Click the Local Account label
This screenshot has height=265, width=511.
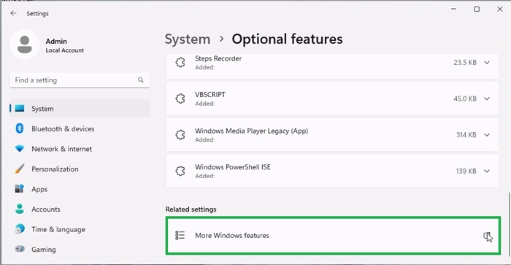(64, 50)
